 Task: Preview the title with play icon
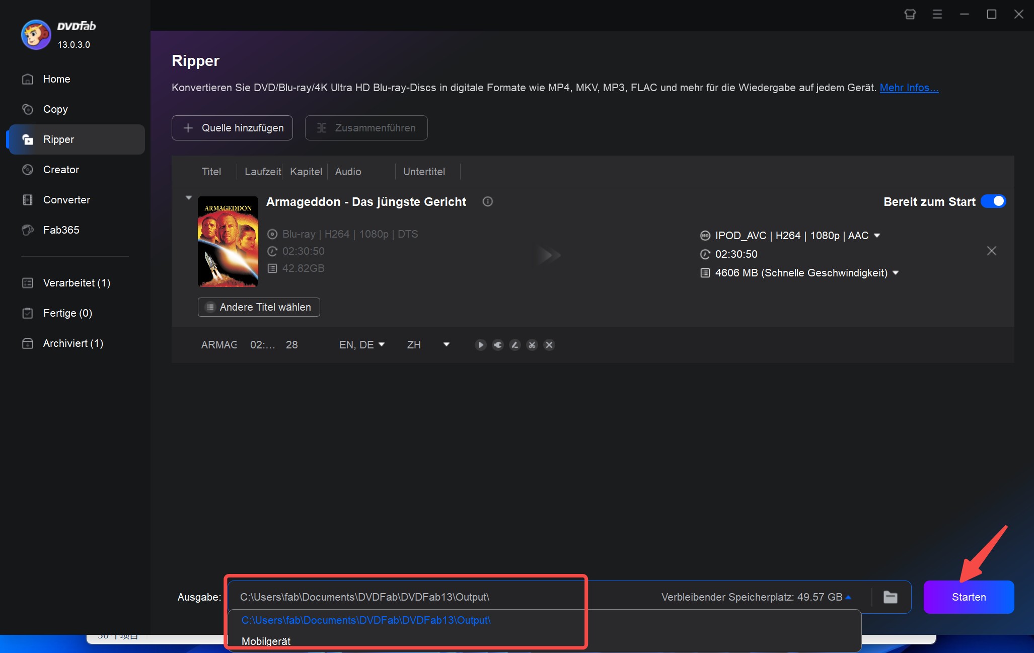pos(481,345)
